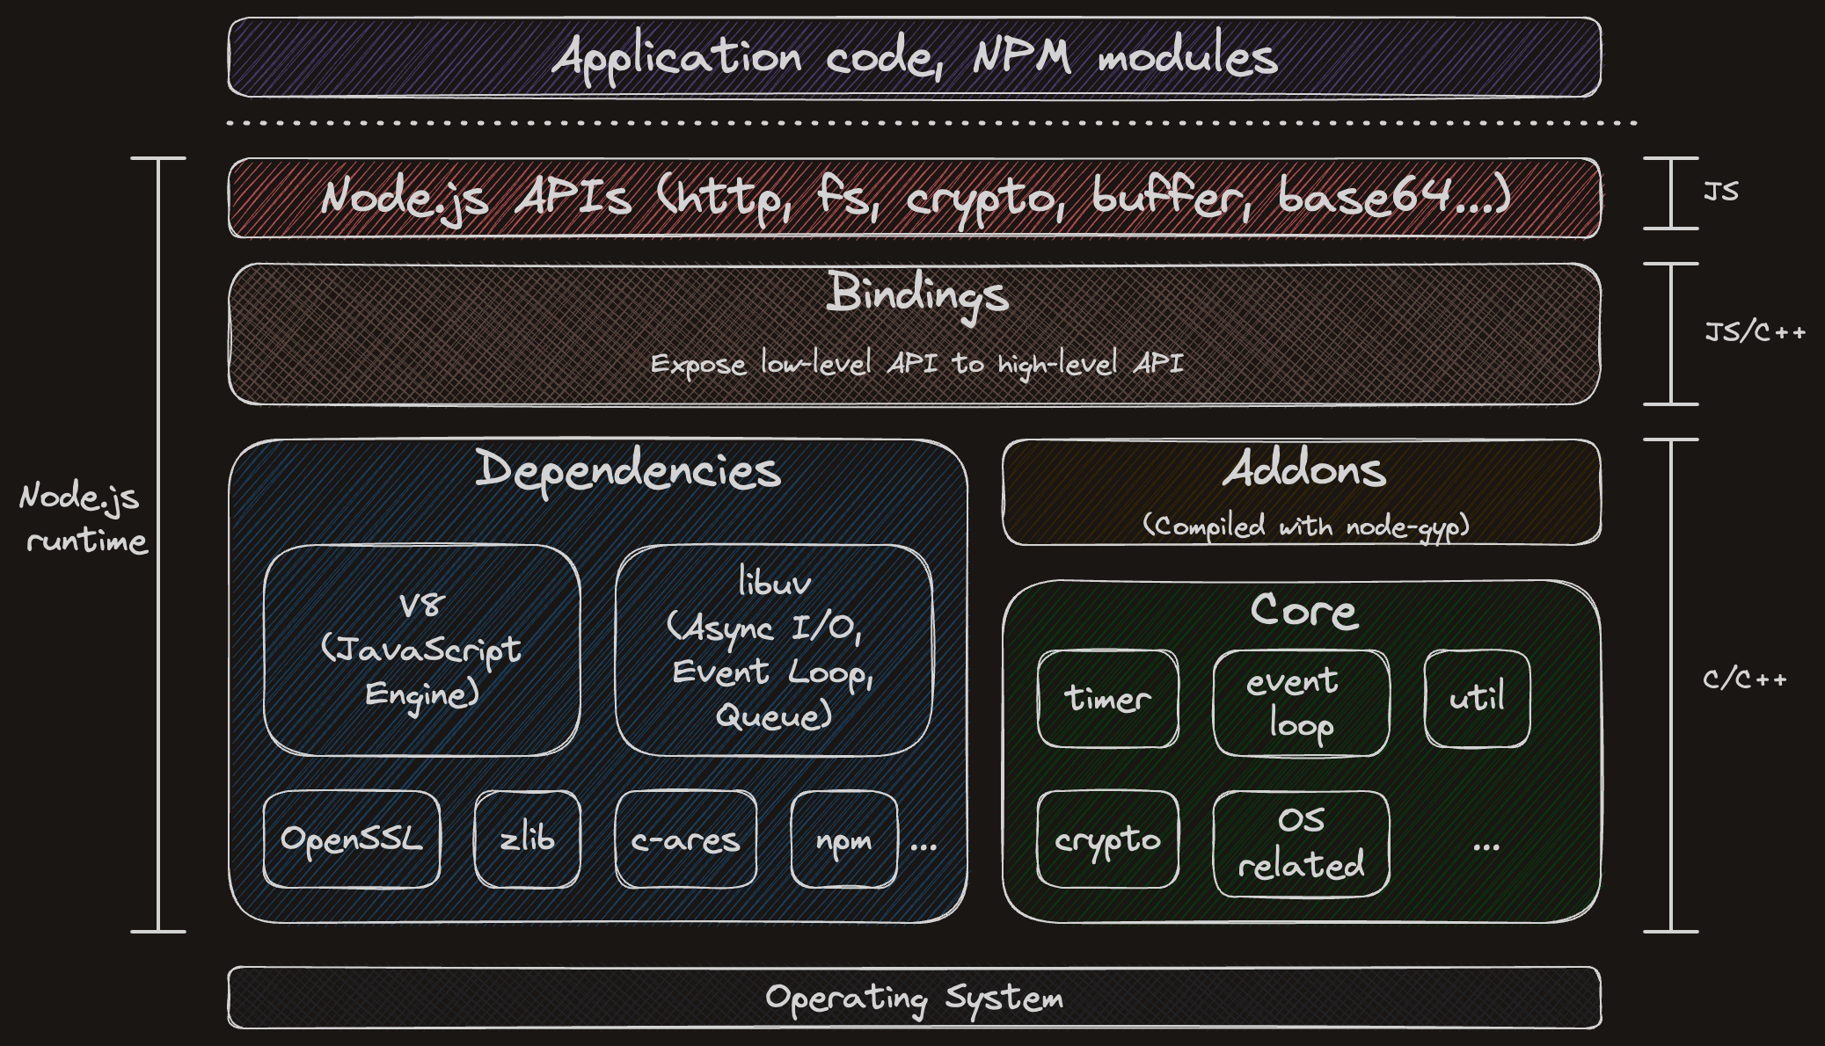Select the timer box in Core
Image resolution: width=1825 pixels, height=1046 pixels.
tap(1107, 700)
